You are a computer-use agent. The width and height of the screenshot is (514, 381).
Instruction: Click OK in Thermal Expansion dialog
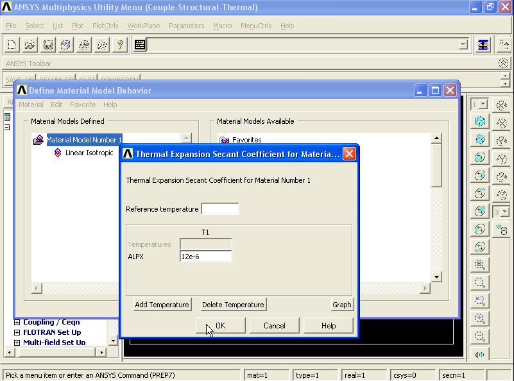pyautogui.click(x=220, y=326)
